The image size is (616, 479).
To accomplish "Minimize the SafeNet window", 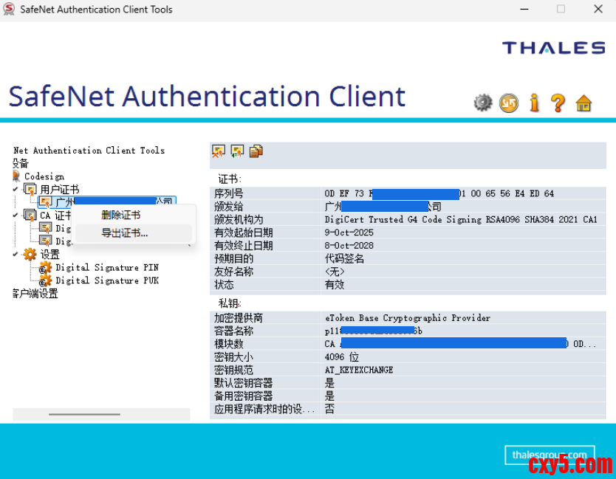I will coord(524,9).
